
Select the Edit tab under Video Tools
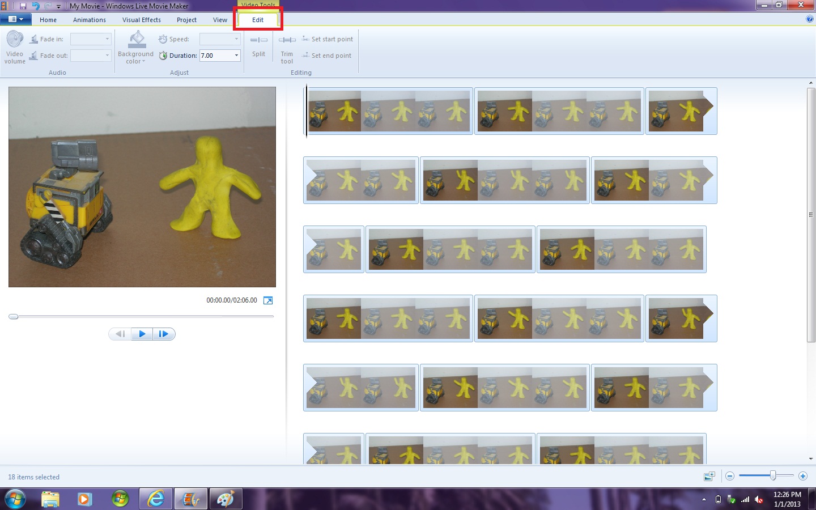click(x=258, y=20)
